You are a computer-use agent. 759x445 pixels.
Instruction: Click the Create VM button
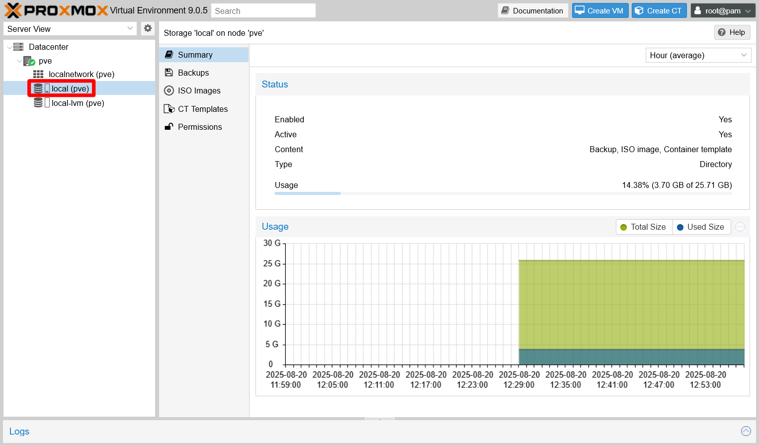point(600,10)
